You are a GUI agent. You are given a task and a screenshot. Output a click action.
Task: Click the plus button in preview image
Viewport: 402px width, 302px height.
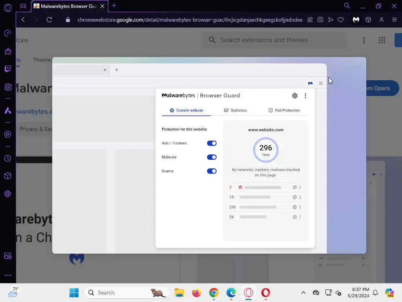(x=117, y=70)
